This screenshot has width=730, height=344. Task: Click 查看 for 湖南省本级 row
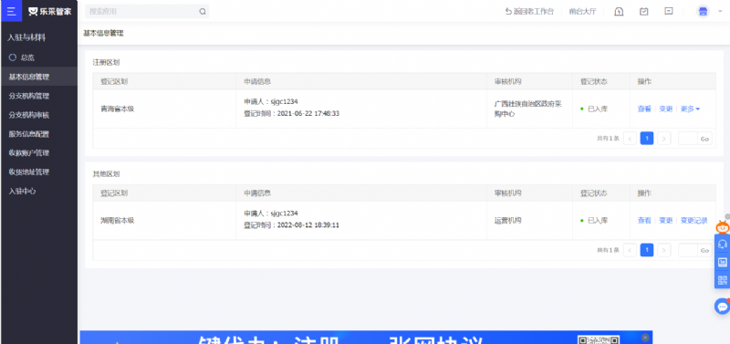click(x=644, y=221)
